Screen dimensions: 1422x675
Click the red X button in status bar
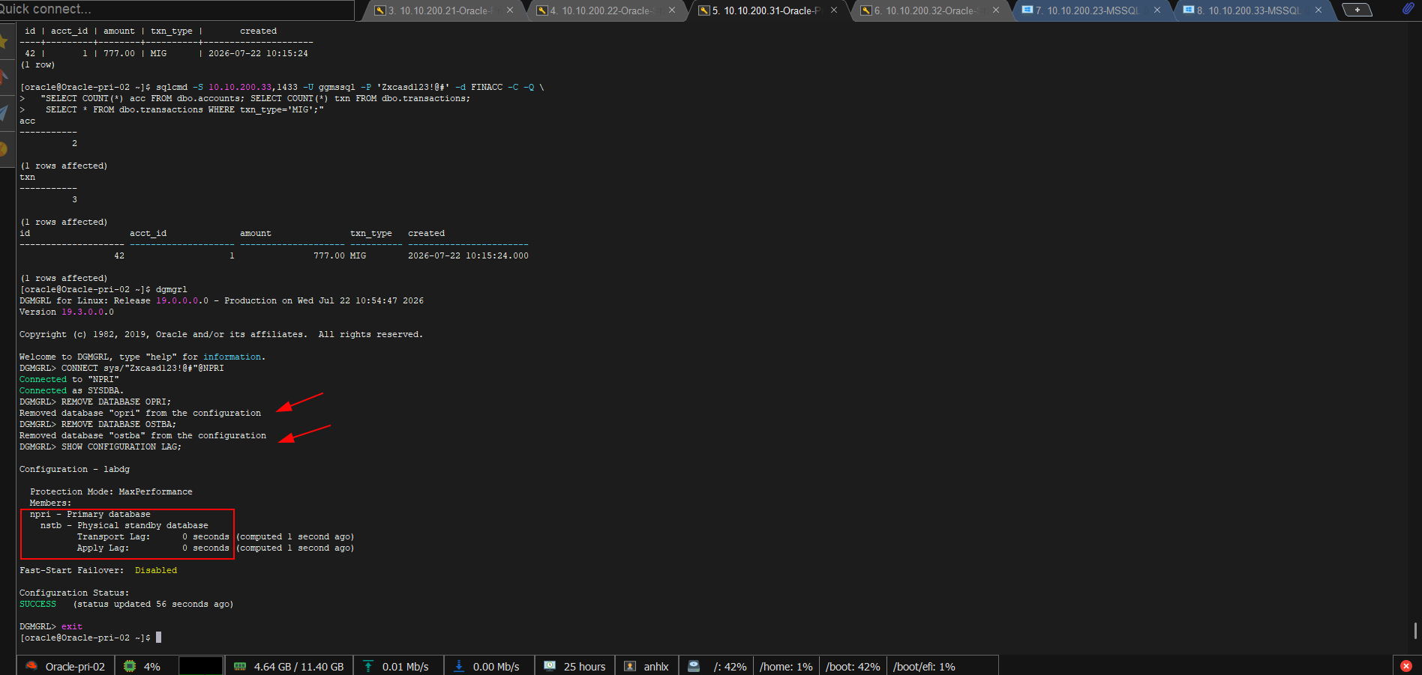(x=1406, y=666)
